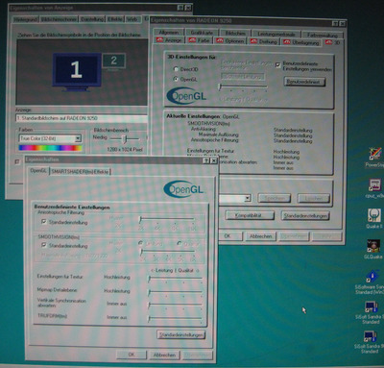
Task: Click the Anzeige field showing Standardbildschirm auf RADEON 9250
Action: tap(82, 118)
